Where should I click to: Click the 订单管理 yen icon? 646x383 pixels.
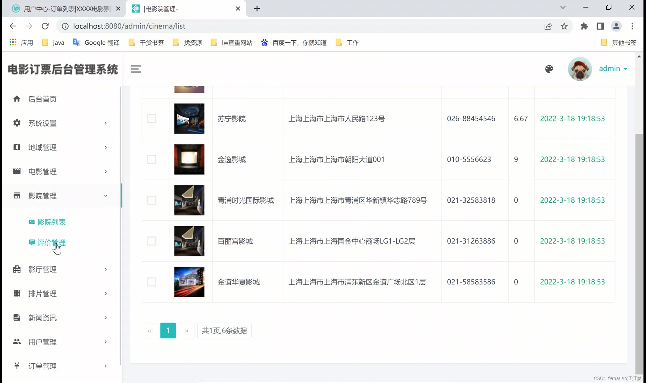(17, 366)
